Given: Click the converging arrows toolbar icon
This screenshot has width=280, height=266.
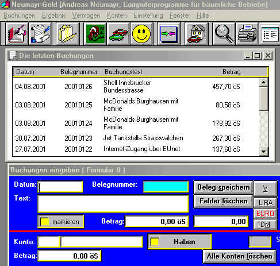Looking at the screenshot, I should point(168,34).
